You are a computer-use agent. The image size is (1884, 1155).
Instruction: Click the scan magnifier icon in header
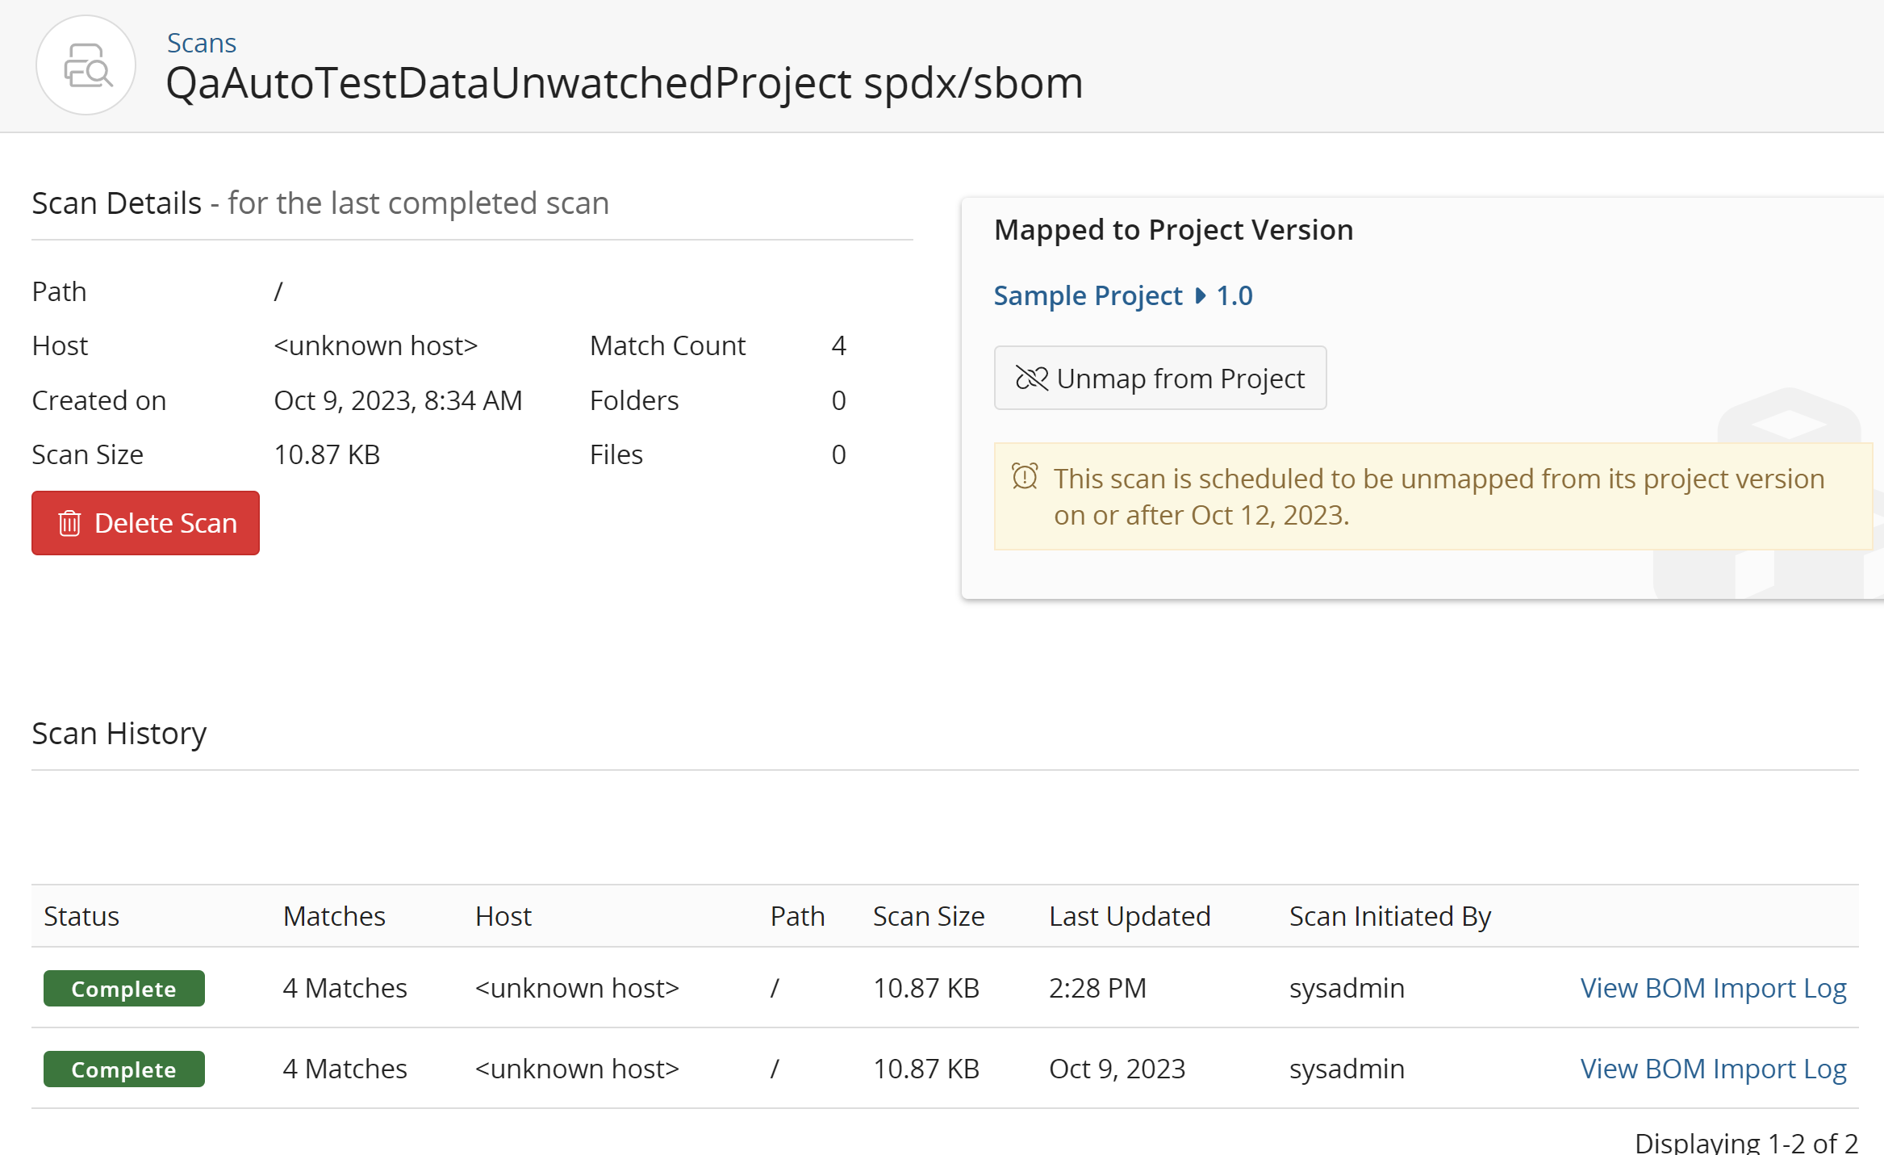(86, 66)
